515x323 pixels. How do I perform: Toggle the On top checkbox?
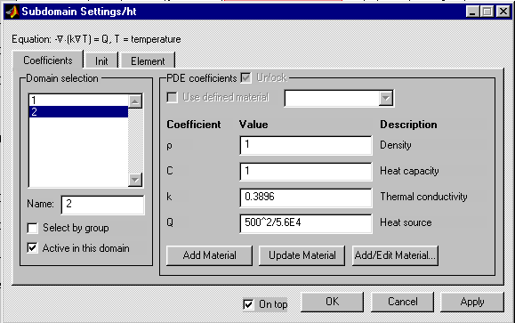249,304
